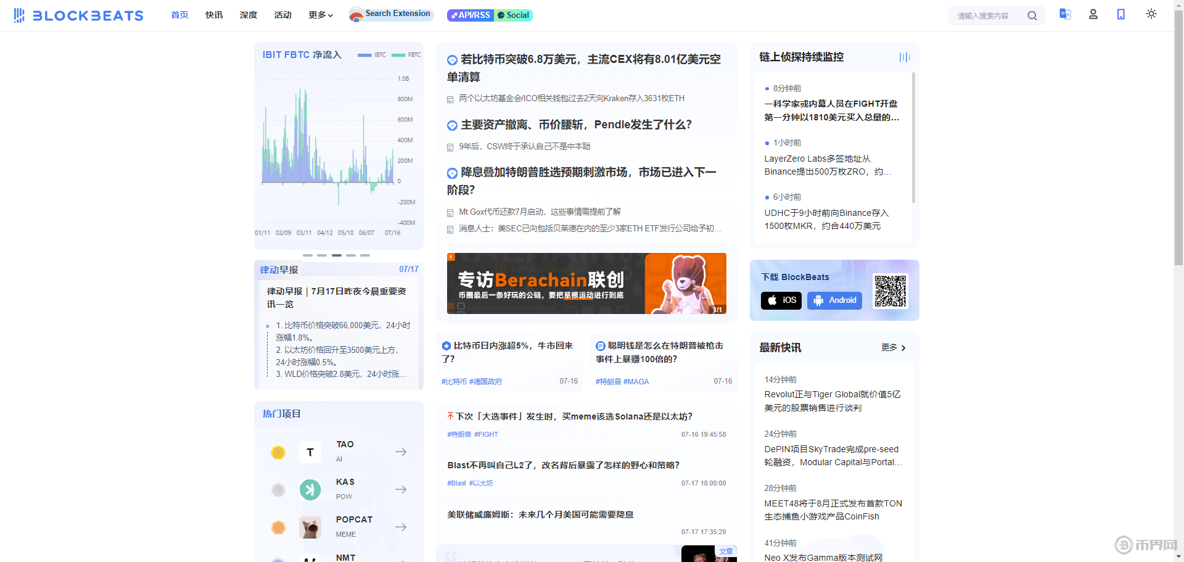
Task: Expand the KAS hot project arrow
Action: coord(401,489)
